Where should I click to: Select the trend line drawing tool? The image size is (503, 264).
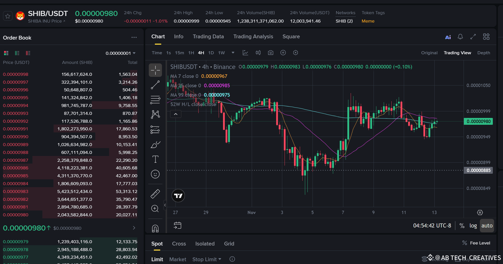[x=155, y=85]
